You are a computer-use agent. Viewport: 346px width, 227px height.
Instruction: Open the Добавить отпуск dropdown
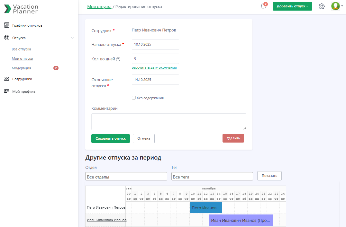point(292,6)
